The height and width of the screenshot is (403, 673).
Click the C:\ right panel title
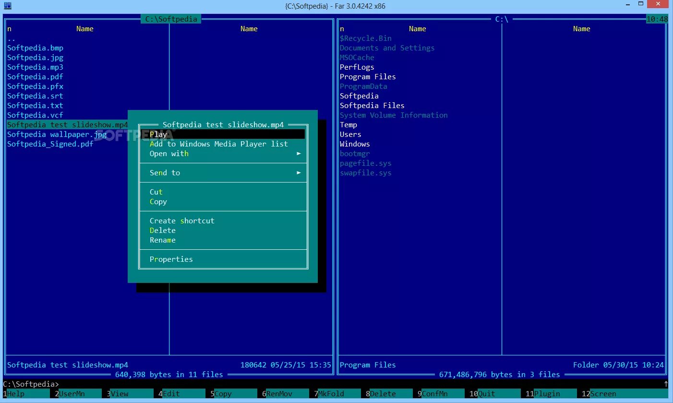[502, 19]
